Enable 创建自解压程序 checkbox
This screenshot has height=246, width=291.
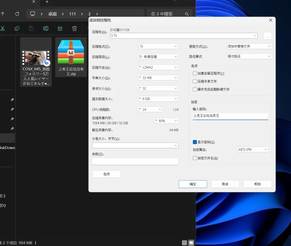[x=195, y=74]
